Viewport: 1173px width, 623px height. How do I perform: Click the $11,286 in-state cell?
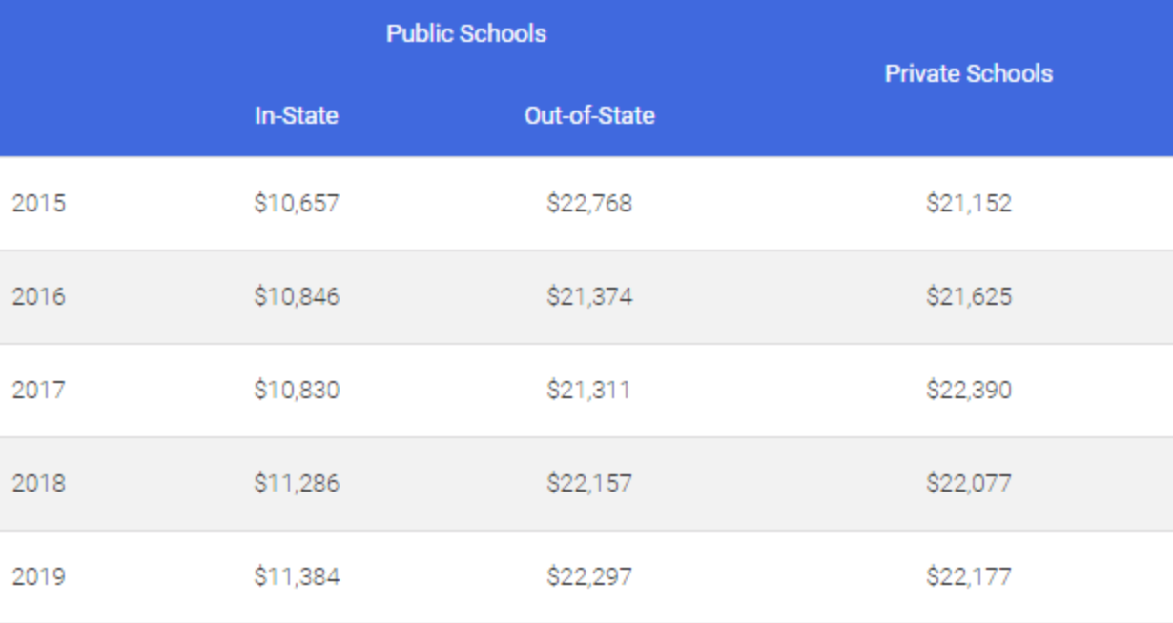pyautogui.click(x=296, y=483)
